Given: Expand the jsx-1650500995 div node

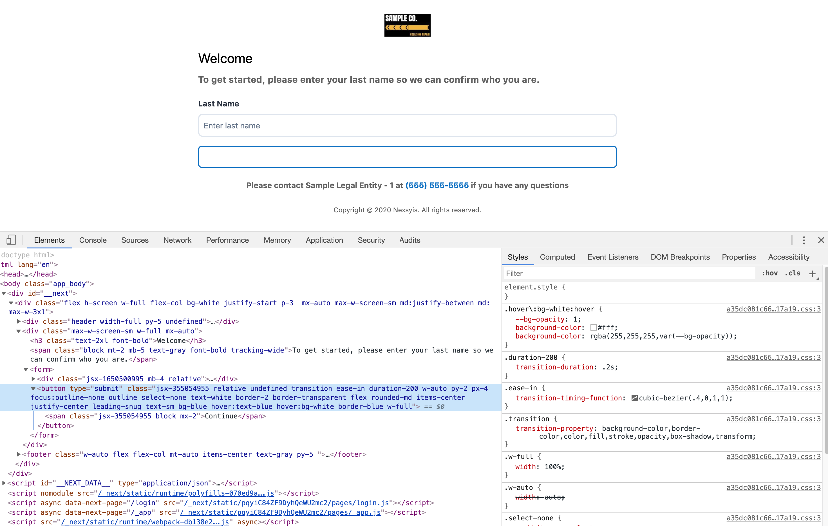Looking at the screenshot, I should pyautogui.click(x=34, y=379).
